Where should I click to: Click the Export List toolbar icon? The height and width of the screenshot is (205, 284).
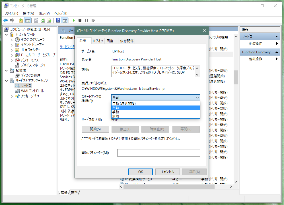point(49,20)
